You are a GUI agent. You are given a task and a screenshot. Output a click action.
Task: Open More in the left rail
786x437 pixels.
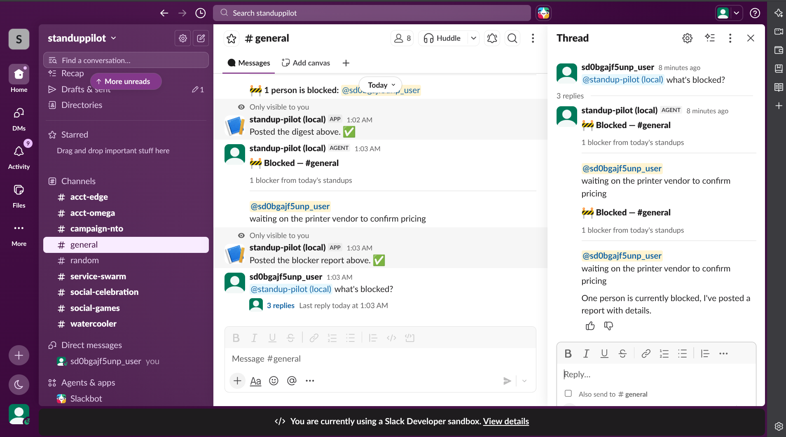point(19,234)
